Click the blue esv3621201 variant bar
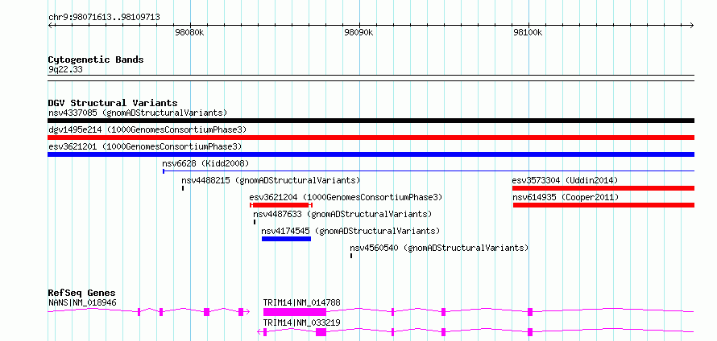717x341 pixels. [x=371, y=154]
